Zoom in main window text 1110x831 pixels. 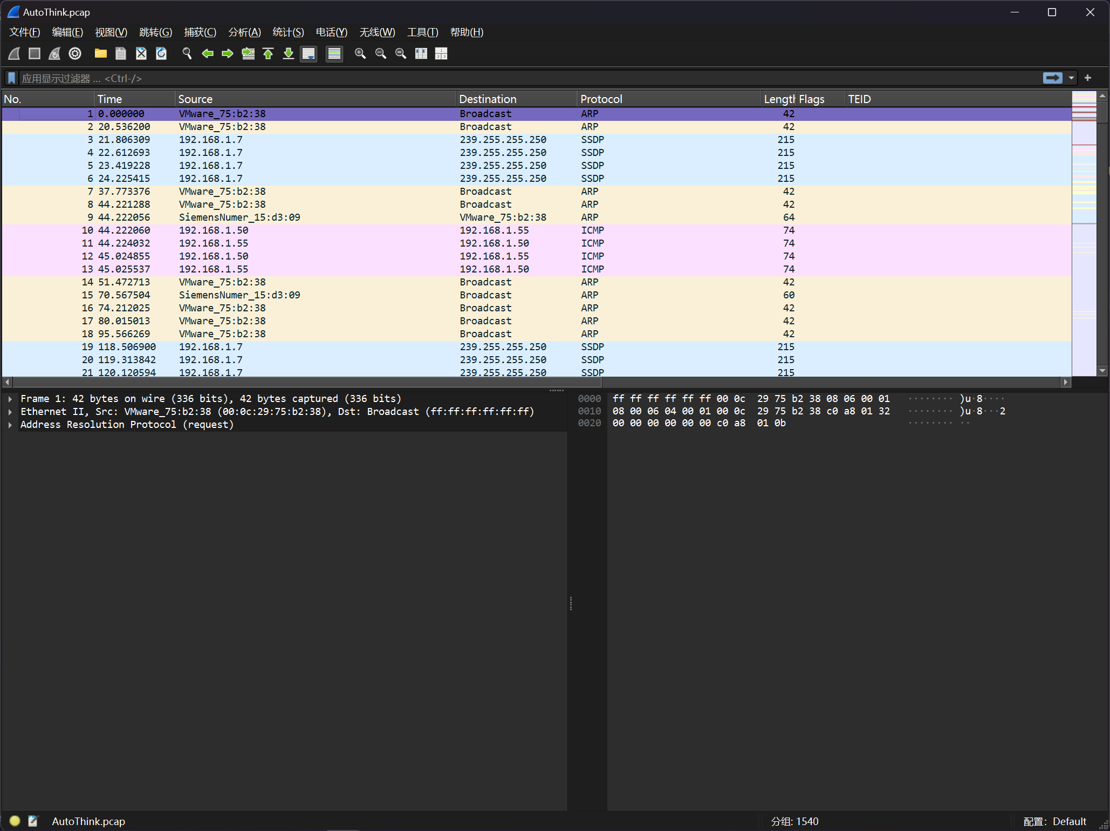pos(360,53)
